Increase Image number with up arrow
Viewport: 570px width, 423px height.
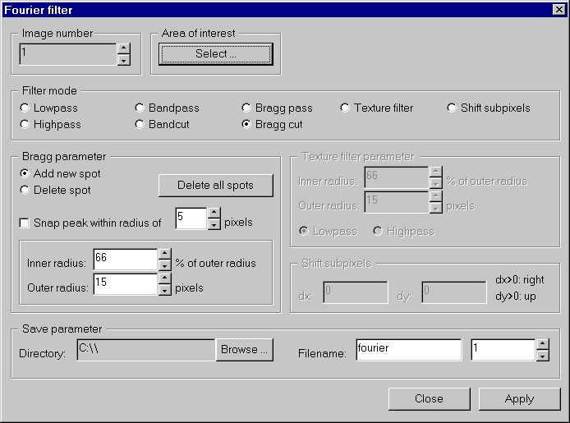point(123,49)
